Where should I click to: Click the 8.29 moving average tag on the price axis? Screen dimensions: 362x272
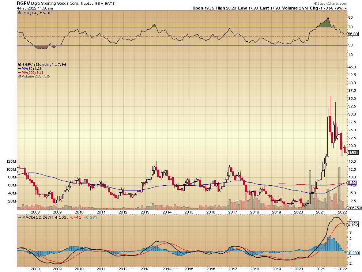[352, 182]
